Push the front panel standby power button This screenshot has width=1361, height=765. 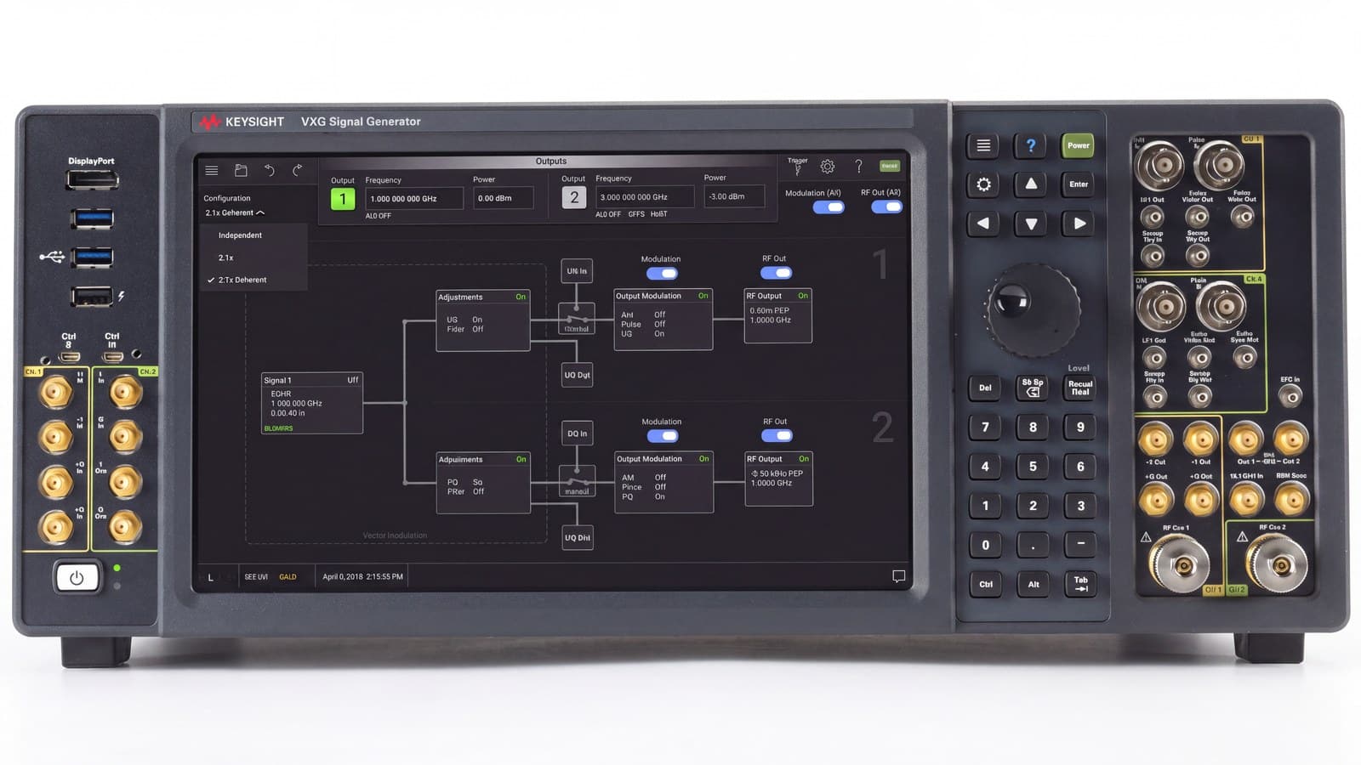(x=77, y=578)
